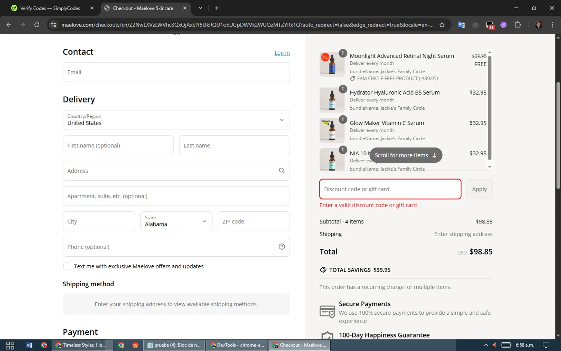Click Glow Maker Vitamin C Serum thumbnail
Image resolution: width=561 pixels, height=351 pixels.
332,130
